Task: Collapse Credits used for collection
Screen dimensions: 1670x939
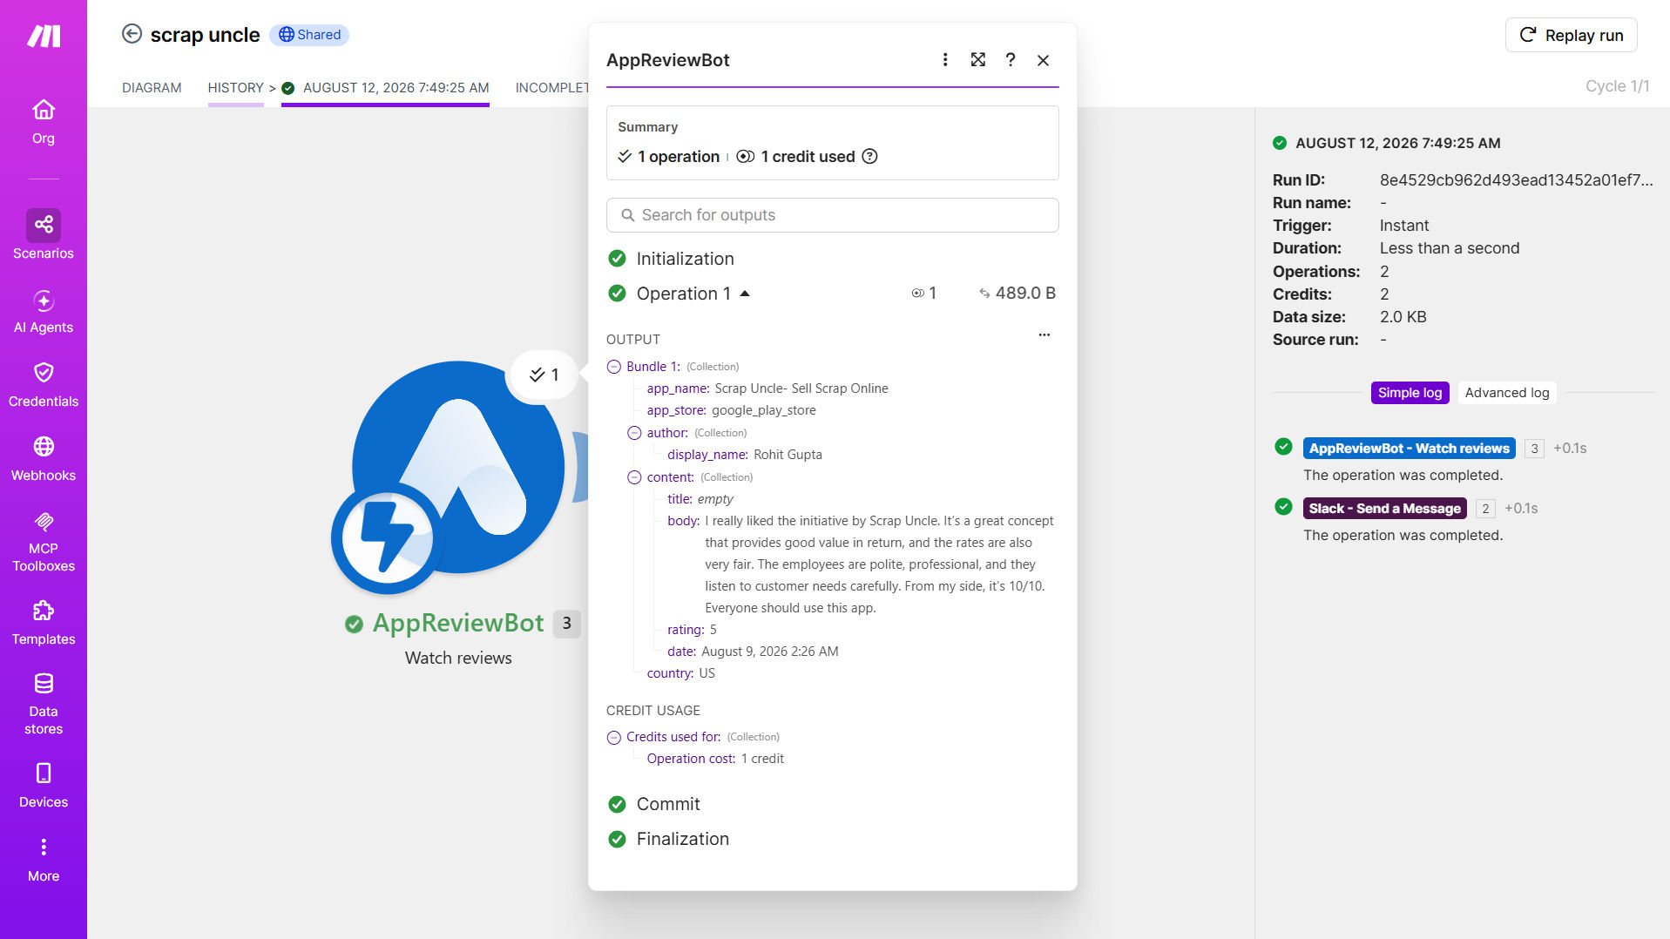Action: click(x=614, y=738)
